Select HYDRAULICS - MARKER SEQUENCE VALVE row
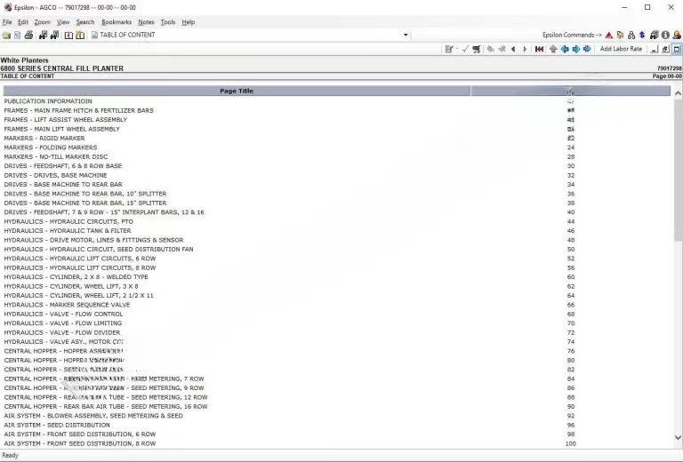683x462 pixels. tap(336, 305)
